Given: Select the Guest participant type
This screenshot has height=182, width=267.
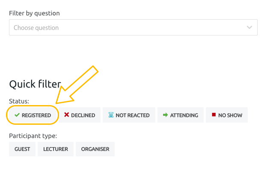Looking at the screenshot, I should point(22,149).
